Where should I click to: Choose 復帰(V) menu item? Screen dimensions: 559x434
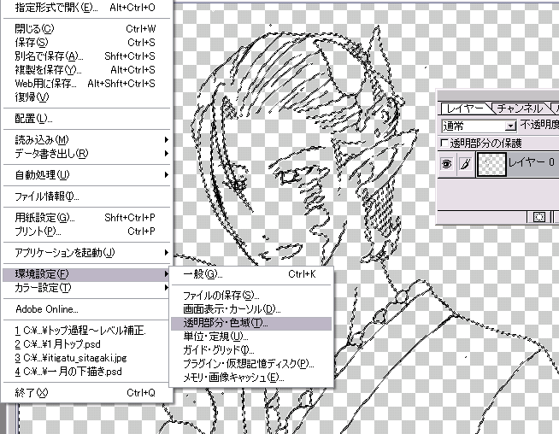(87, 97)
